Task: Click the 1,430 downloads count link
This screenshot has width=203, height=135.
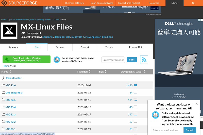Action: click(x=129, y=85)
